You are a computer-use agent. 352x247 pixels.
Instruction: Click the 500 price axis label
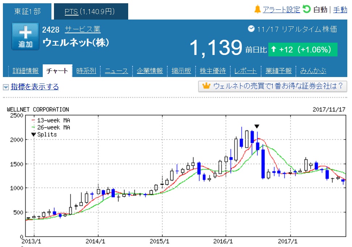[18, 212]
